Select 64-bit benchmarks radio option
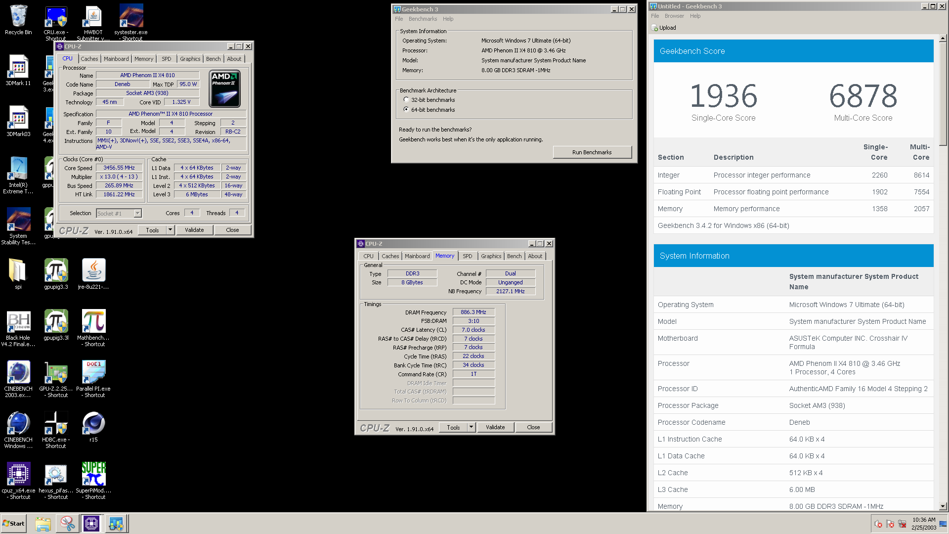The image size is (949, 534). [406, 109]
